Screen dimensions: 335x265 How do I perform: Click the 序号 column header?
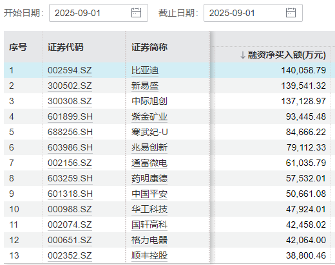pos(18,47)
